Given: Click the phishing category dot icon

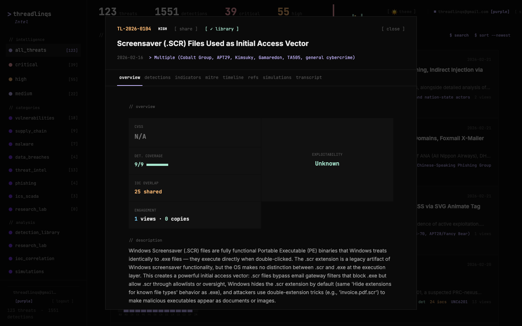Looking at the screenshot, I should pos(10,183).
